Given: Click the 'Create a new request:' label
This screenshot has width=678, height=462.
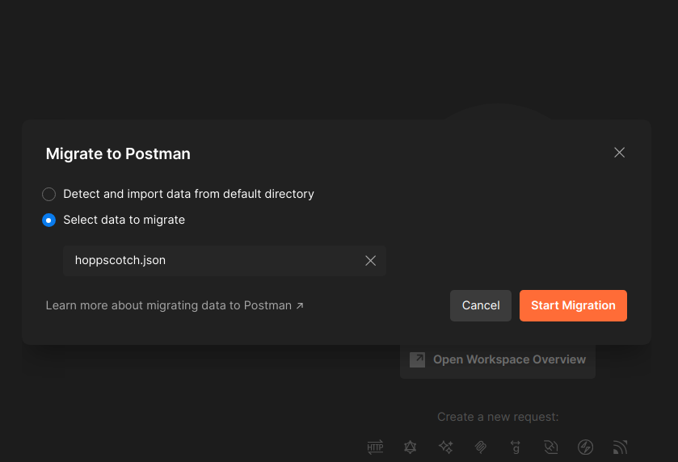Looking at the screenshot, I should 498,417.
